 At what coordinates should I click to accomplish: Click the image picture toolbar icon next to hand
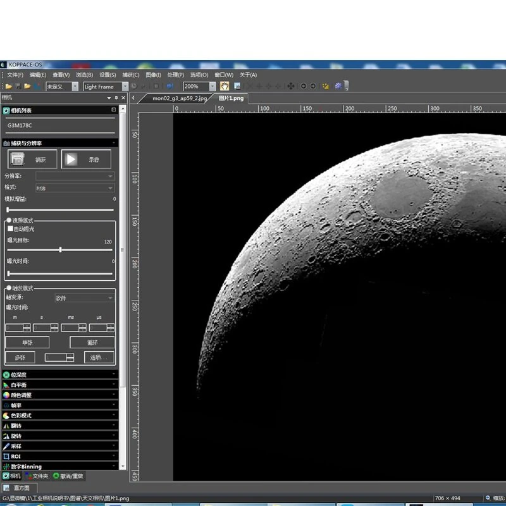click(x=237, y=86)
